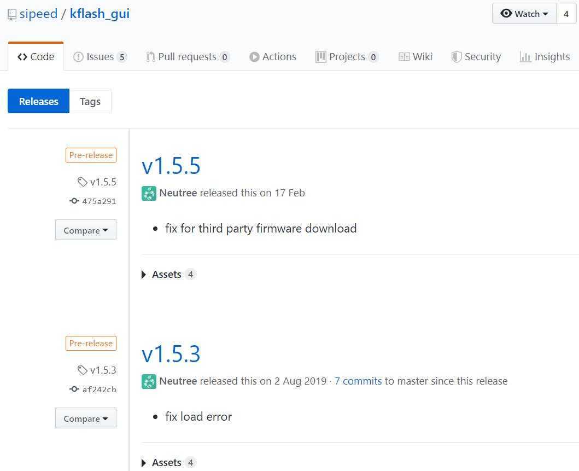This screenshot has height=471, width=579.
Task: Click the Pre-release badge for v1.5.3
Action: [x=91, y=343]
